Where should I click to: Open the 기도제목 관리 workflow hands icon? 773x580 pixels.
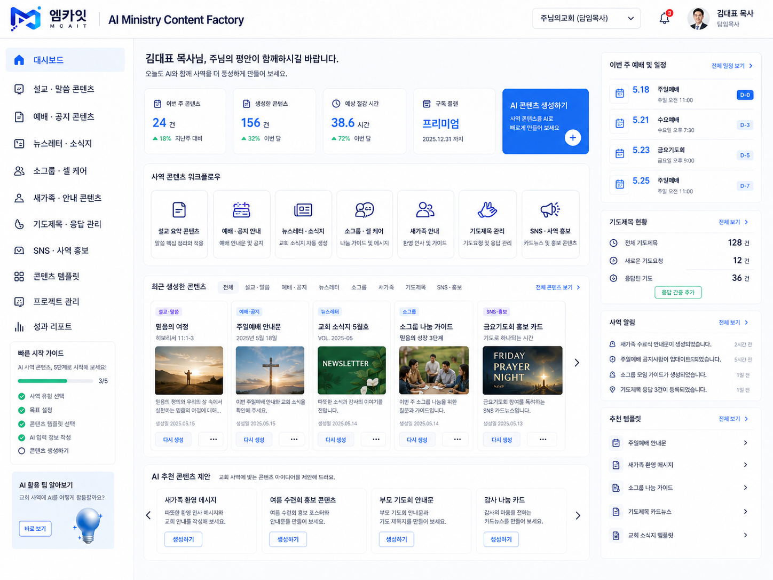coord(487,210)
